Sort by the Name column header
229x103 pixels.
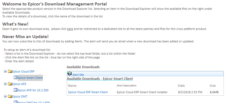(x=72, y=86)
